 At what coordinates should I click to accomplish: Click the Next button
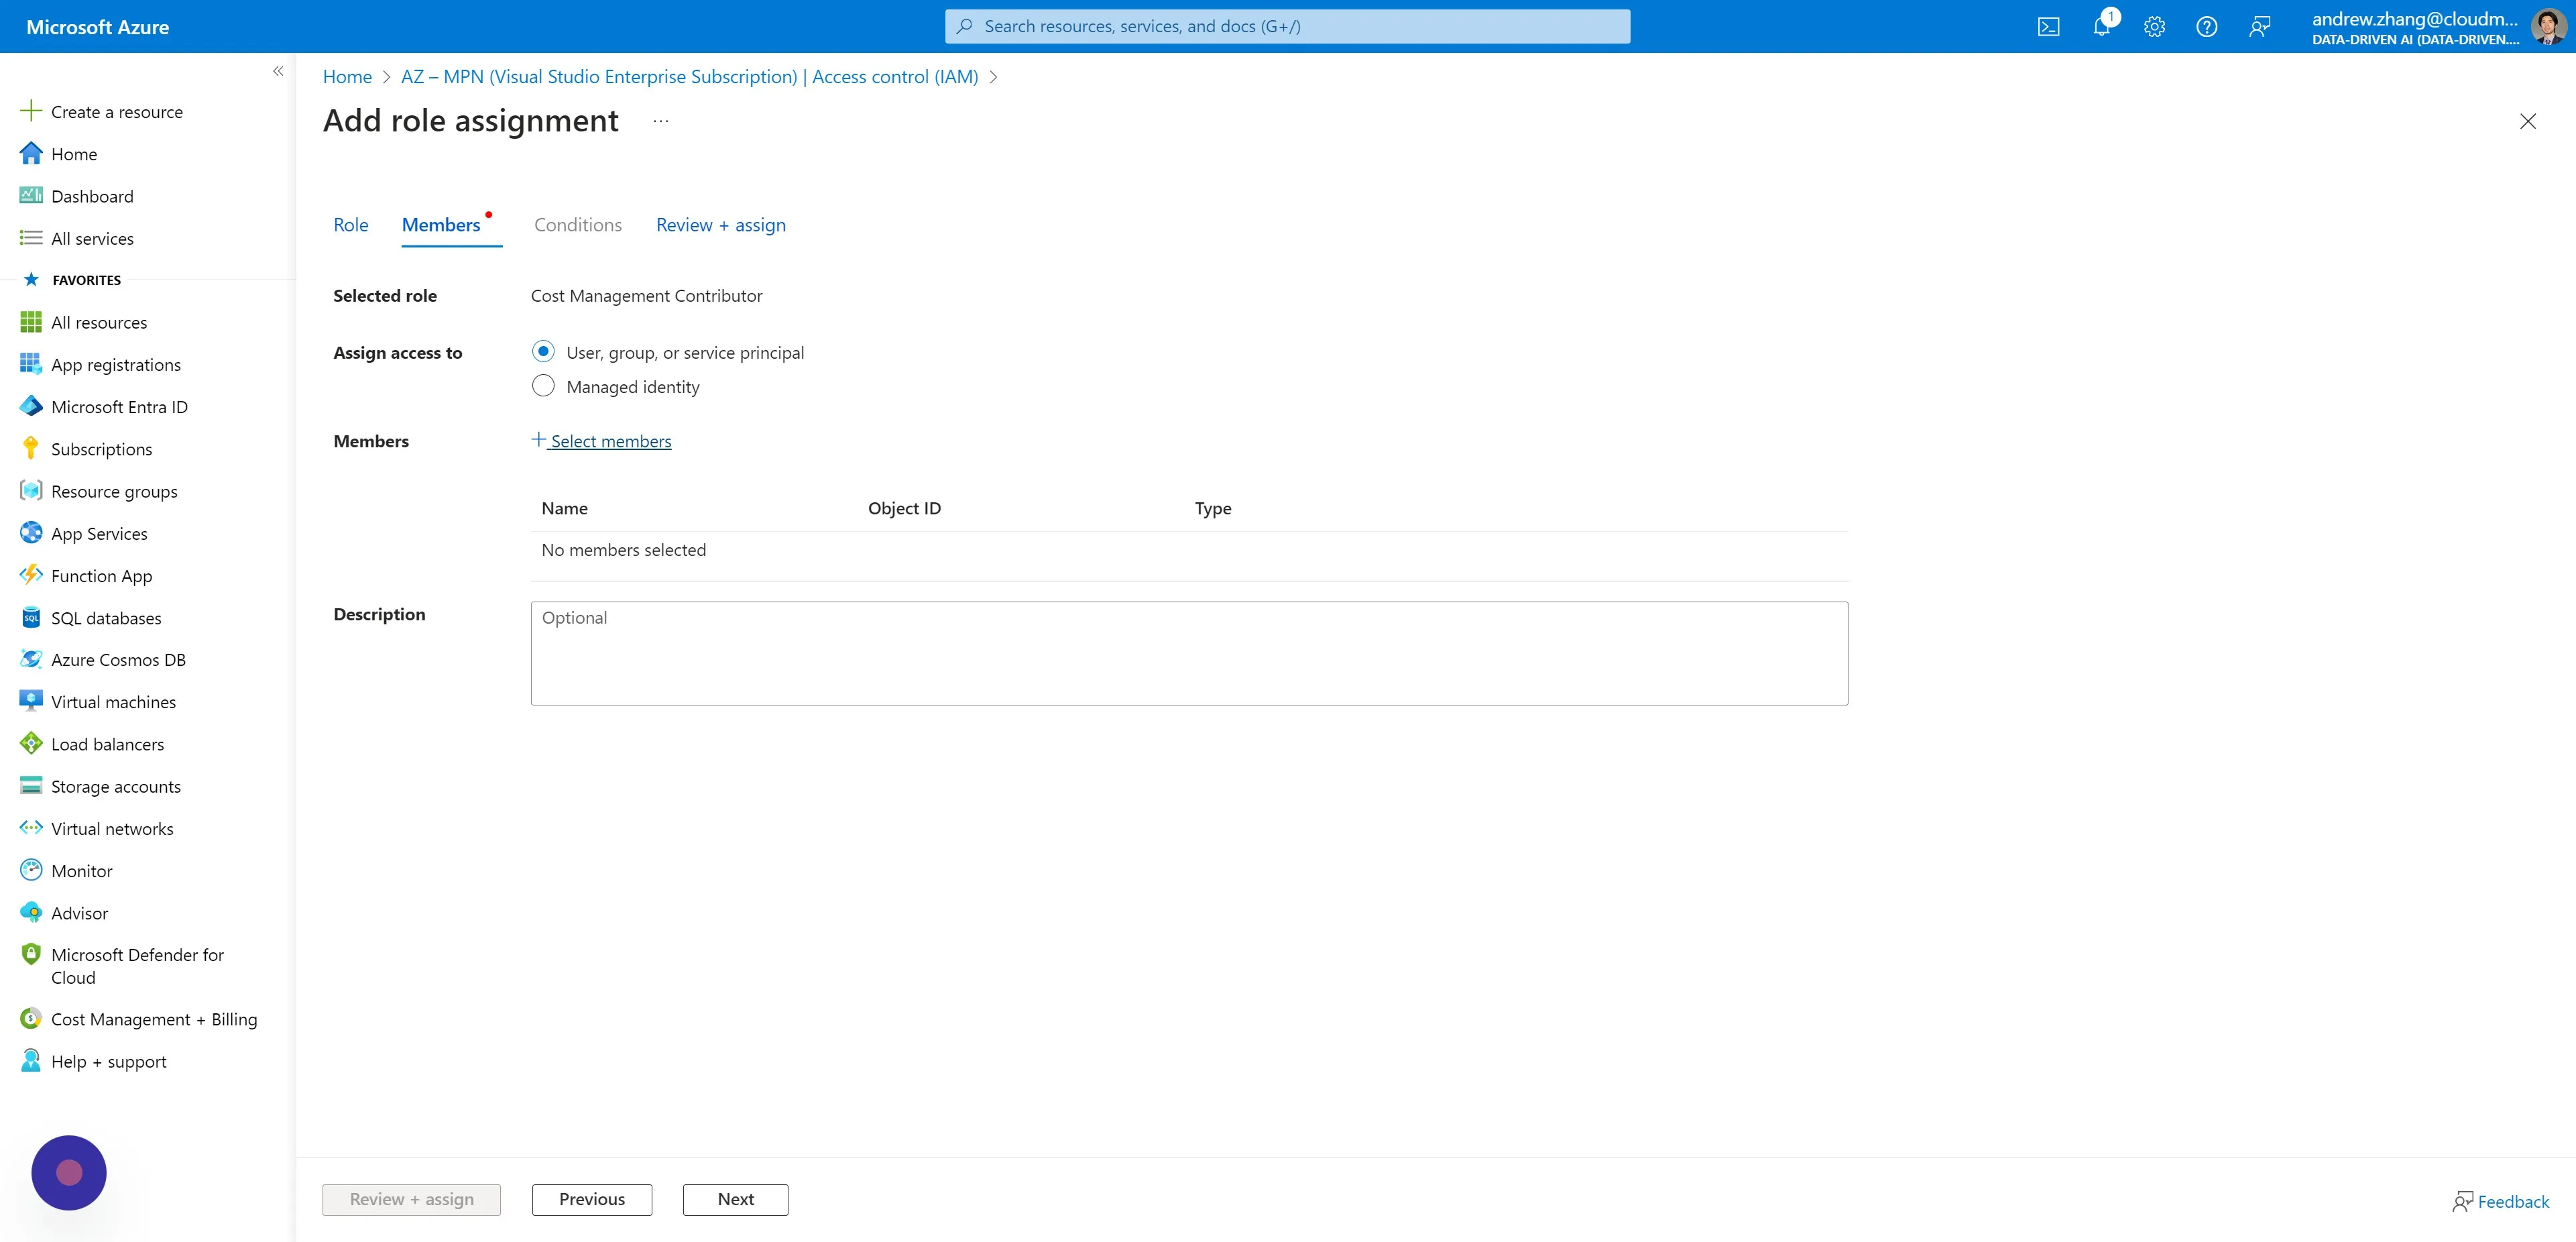click(x=736, y=1199)
